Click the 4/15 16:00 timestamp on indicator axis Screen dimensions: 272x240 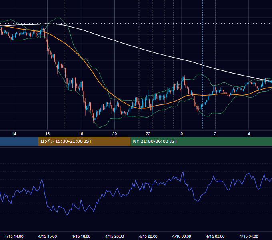47,236
